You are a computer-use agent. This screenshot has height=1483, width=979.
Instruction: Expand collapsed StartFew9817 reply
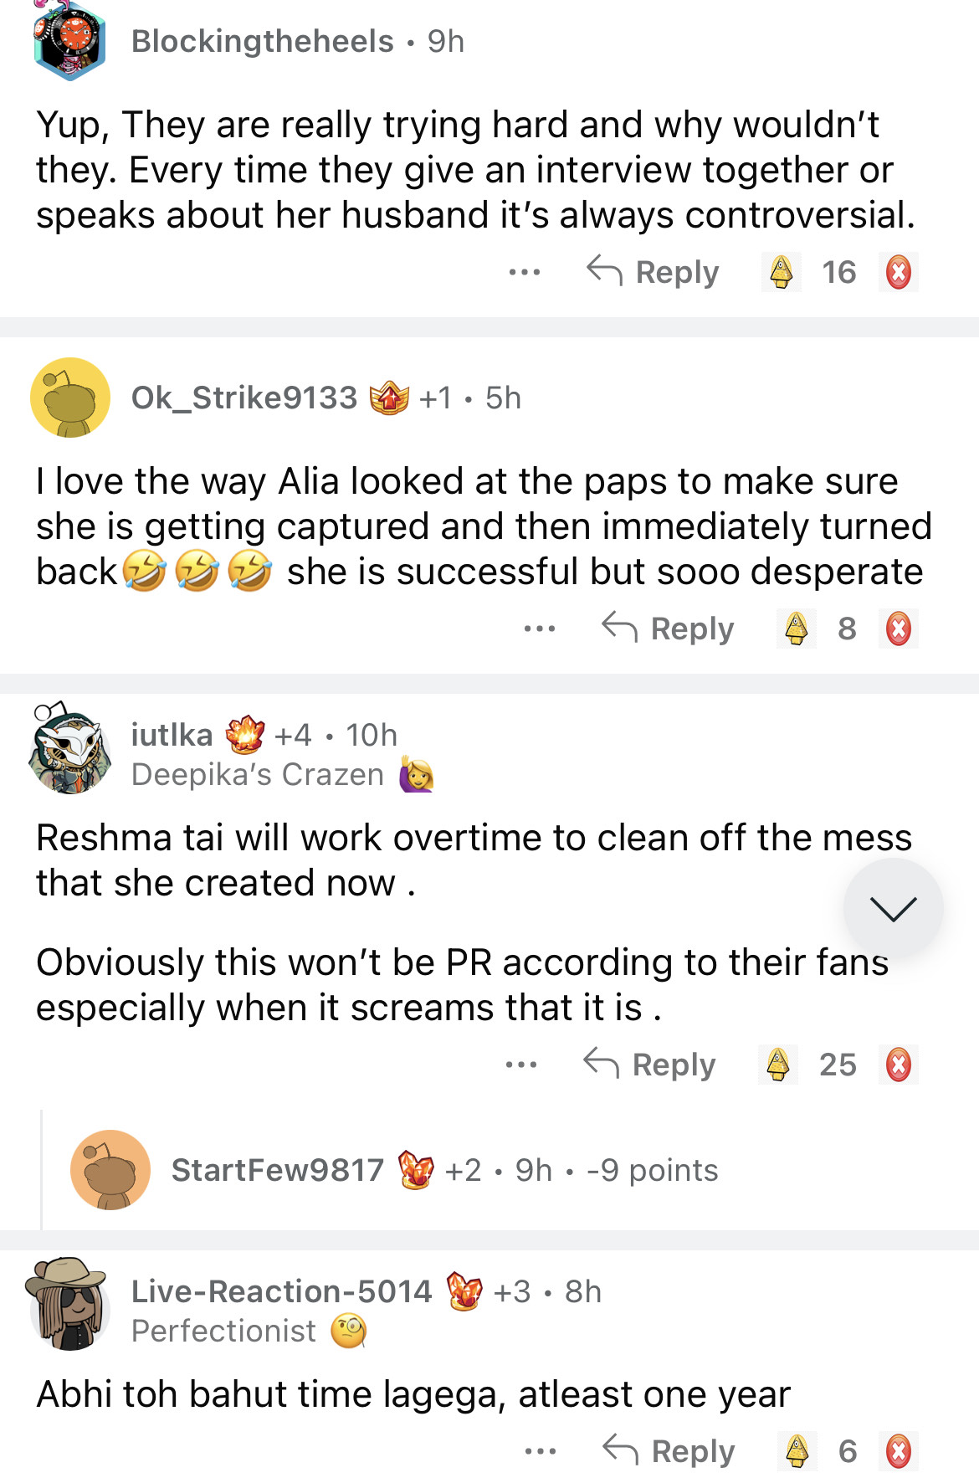tap(443, 1170)
